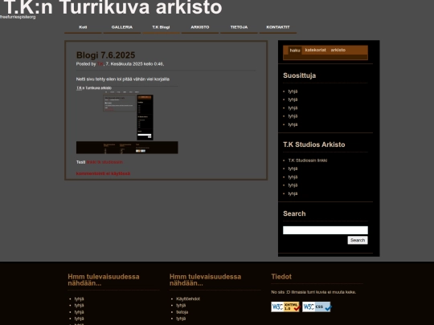Open the KONTAKTIT navigation item
The height and width of the screenshot is (325, 434).
tap(278, 27)
